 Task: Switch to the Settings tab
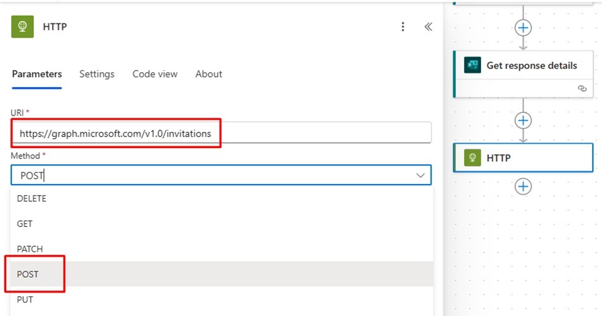[x=97, y=74]
